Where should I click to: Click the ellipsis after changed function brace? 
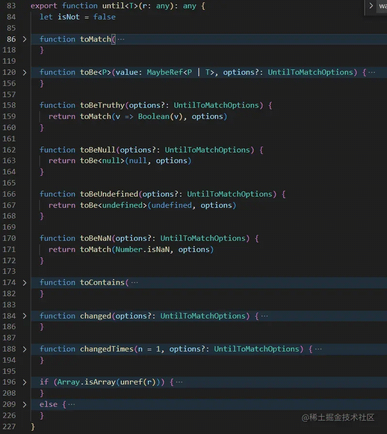264,316
